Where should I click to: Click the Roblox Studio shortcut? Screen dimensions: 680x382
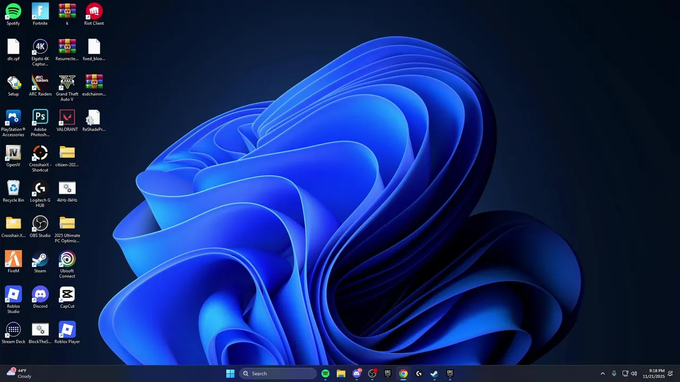13,300
